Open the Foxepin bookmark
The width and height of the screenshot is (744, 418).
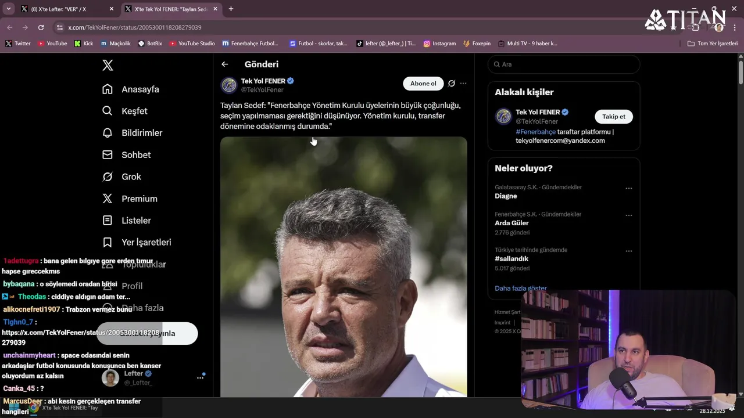pos(477,44)
